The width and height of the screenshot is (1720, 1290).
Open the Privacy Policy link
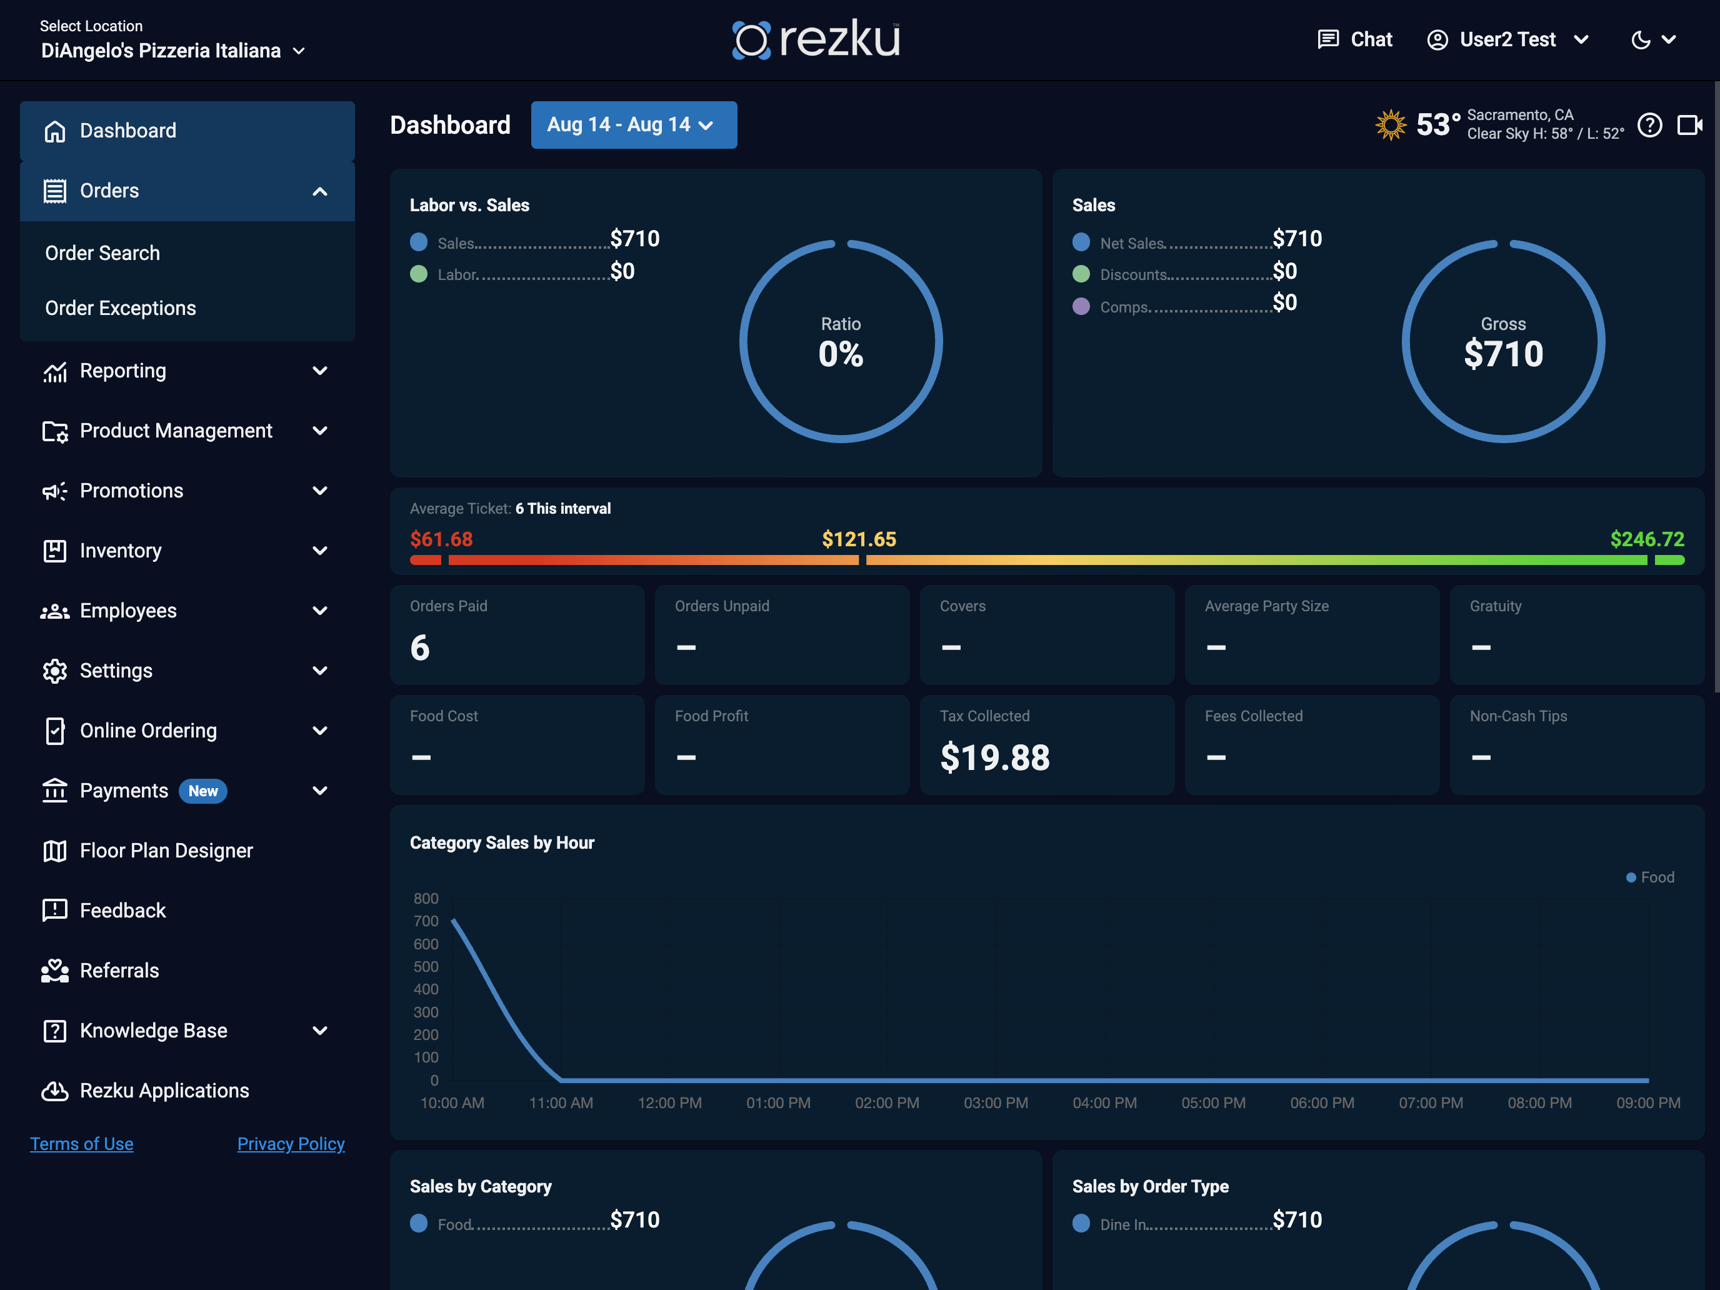pyautogui.click(x=291, y=1144)
